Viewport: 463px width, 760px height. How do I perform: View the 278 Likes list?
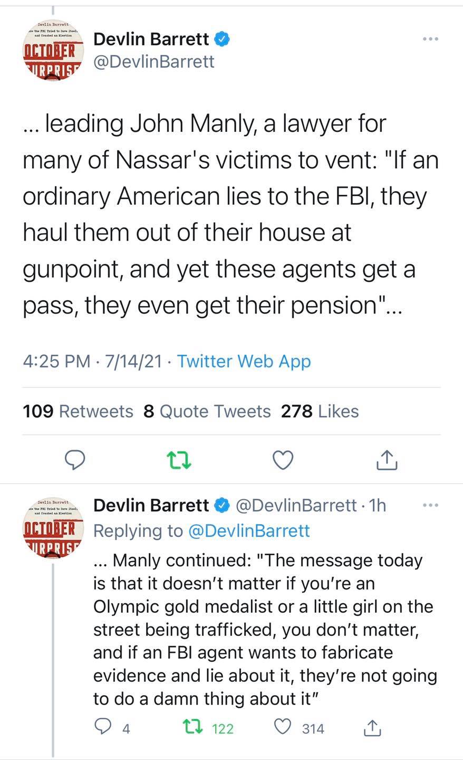[320, 411]
